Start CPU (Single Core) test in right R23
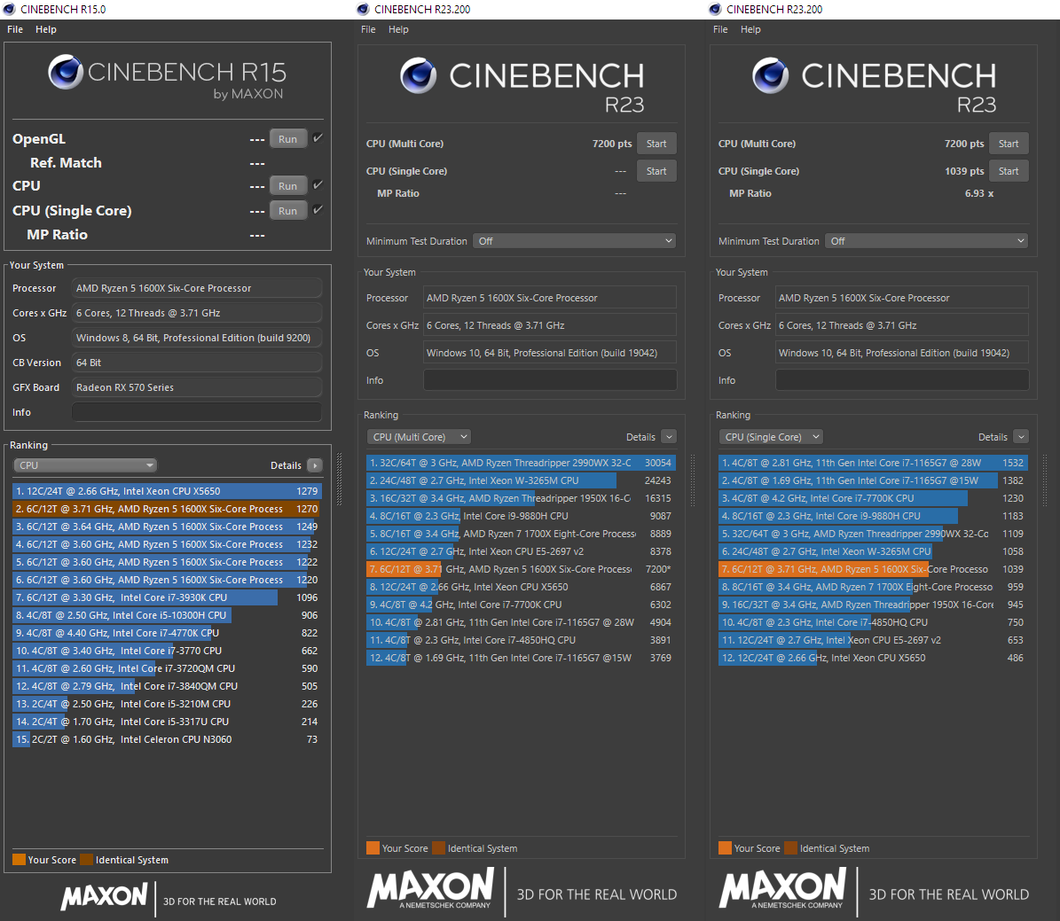 pyautogui.click(x=1009, y=172)
